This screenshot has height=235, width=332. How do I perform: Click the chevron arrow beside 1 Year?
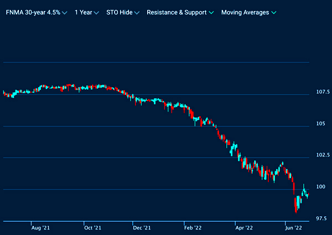[97, 13]
